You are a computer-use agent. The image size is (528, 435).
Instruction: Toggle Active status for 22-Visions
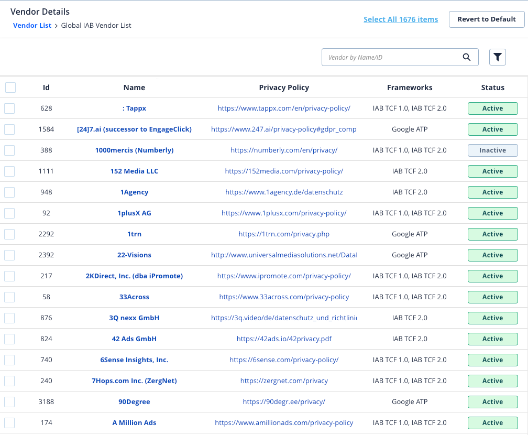point(492,255)
